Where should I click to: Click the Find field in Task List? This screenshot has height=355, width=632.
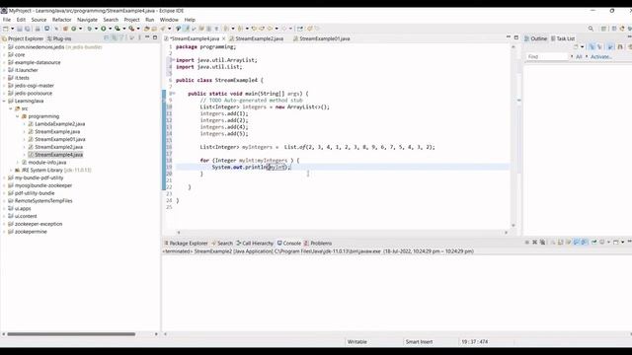(x=547, y=57)
